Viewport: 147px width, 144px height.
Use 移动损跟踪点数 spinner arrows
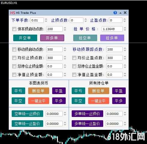125,49
